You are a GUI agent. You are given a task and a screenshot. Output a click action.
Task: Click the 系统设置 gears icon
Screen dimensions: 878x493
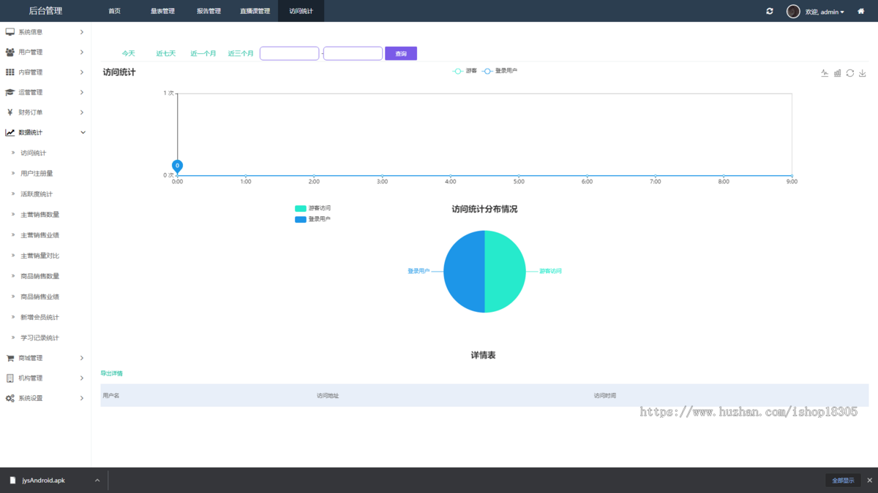(x=10, y=398)
